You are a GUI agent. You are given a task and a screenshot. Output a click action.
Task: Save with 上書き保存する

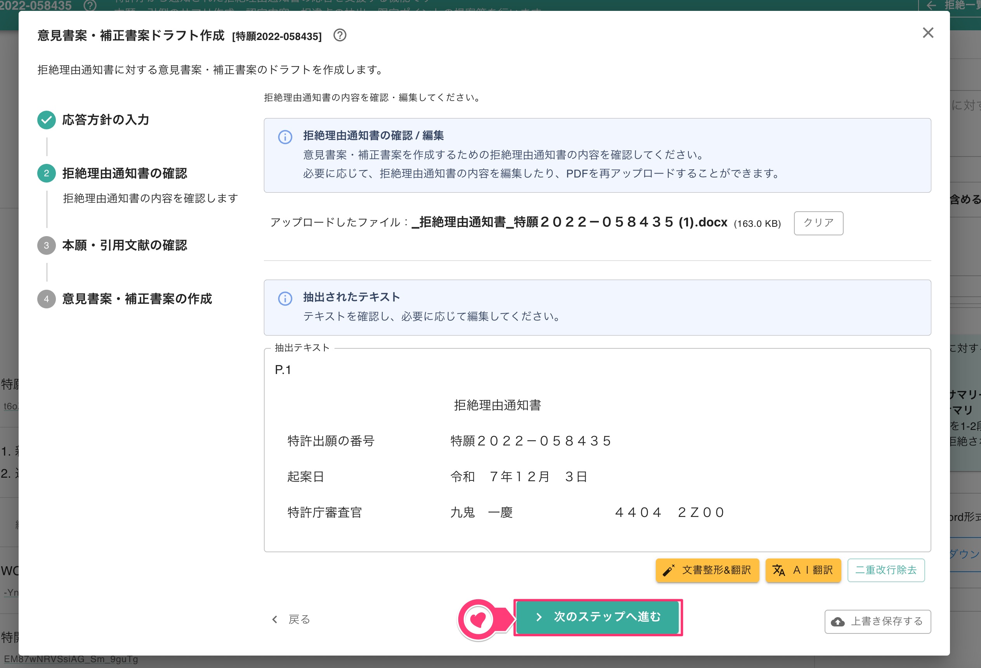(877, 621)
